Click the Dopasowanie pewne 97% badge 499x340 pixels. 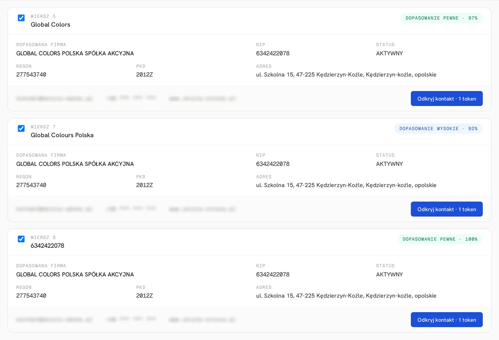(441, 18)
